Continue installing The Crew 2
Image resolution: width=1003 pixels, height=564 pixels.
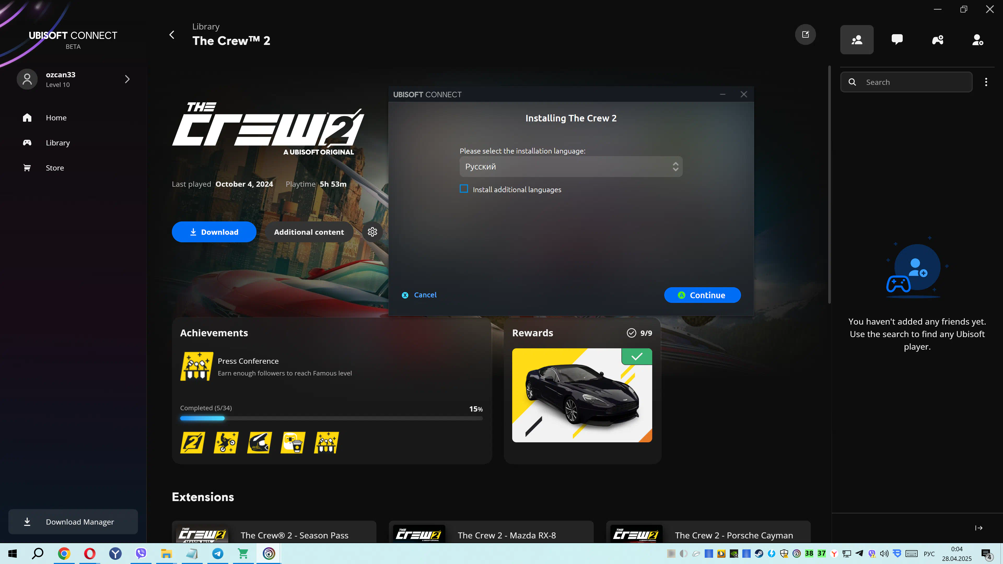[x=702, y=295]
